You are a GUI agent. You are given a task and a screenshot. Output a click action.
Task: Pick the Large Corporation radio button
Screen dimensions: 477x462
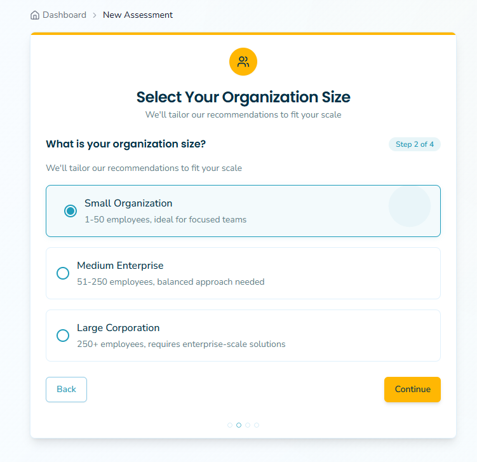tap(63, 336)
